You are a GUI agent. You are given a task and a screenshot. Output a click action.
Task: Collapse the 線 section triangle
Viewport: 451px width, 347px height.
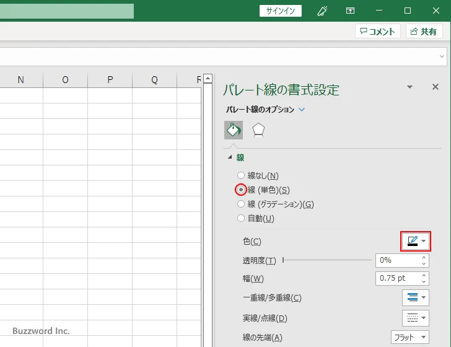(229, 157)
